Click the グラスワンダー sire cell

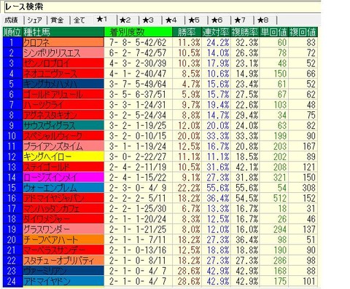click(63, 229)
